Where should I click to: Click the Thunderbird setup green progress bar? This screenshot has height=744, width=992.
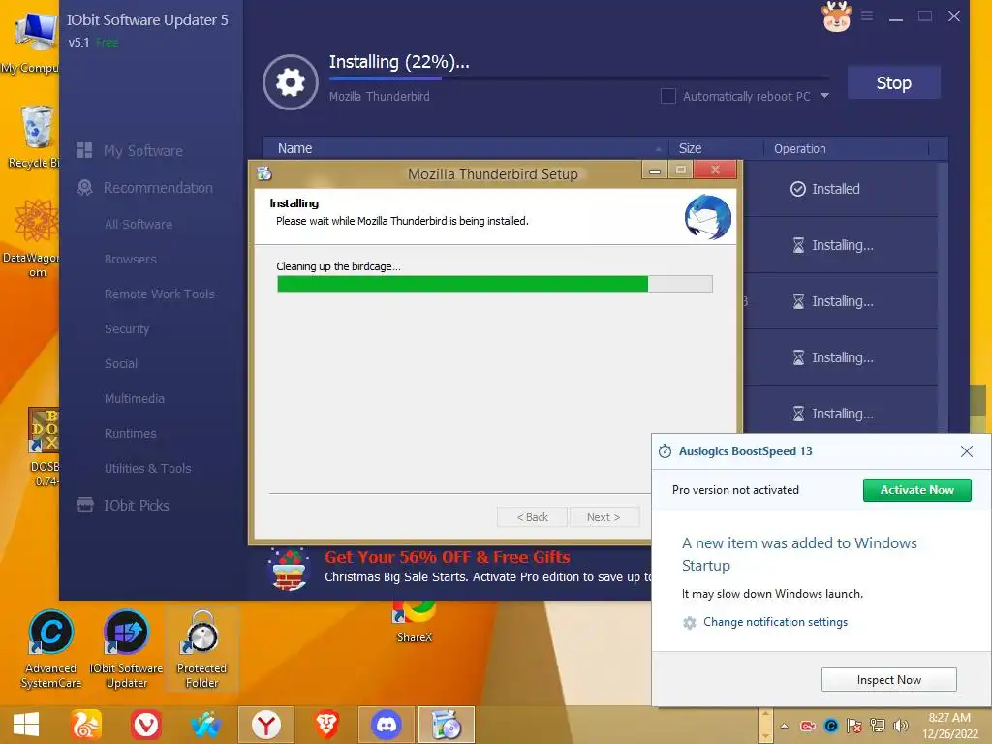[495, 284]
